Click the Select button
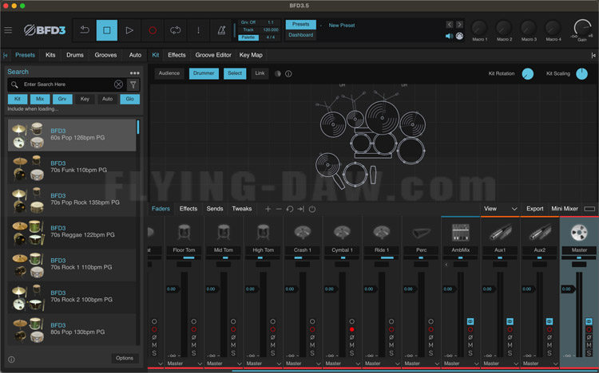This screenshot has width=599, height=373. pyautogui.click(x=235, y=73)
